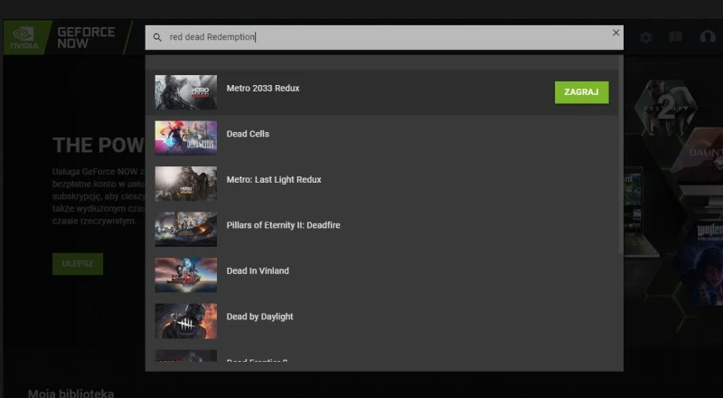The width and height of the screenshot is (723, 398).
Task: Open Pillars of Eternity II thumbnail
Action: (186, 230)
